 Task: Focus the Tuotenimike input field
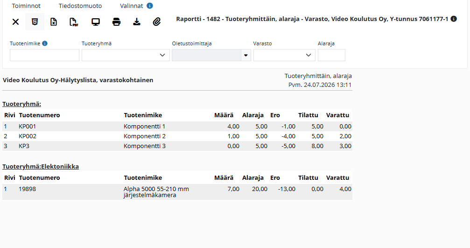(x=44, y=55)
